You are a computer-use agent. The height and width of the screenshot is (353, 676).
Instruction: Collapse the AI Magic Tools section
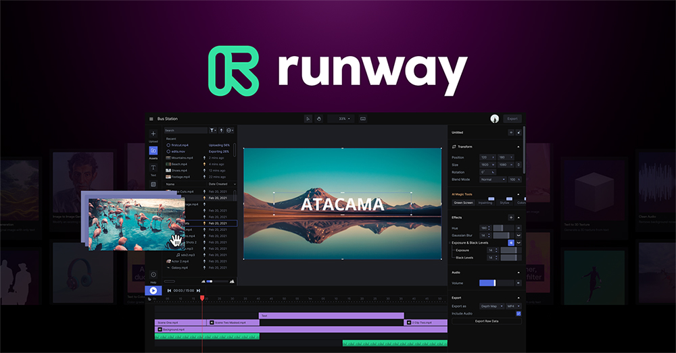click(518, 194)
